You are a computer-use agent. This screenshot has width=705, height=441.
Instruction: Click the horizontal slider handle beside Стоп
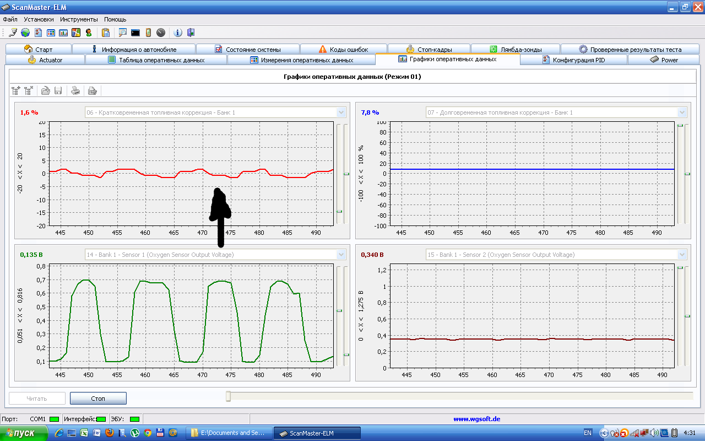click(x=228, y=396)
